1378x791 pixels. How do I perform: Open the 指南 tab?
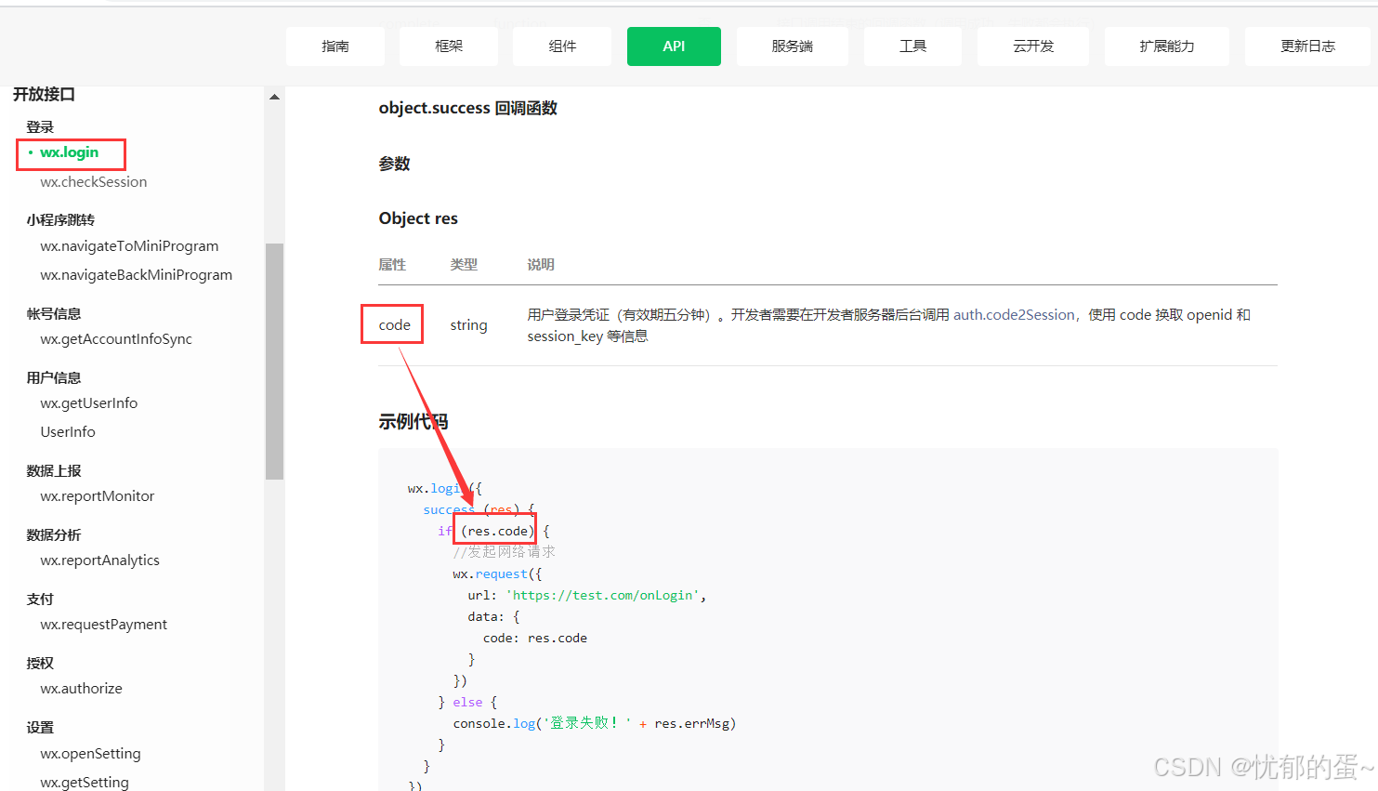click(x=335, y=46)
